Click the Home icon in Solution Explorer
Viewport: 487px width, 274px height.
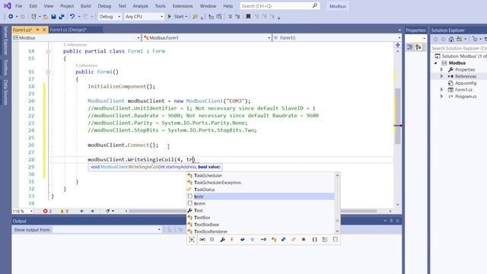click(x=451, y=39)
